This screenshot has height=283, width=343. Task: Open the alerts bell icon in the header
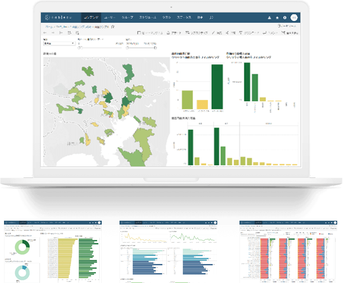click(x=270, y=18)
